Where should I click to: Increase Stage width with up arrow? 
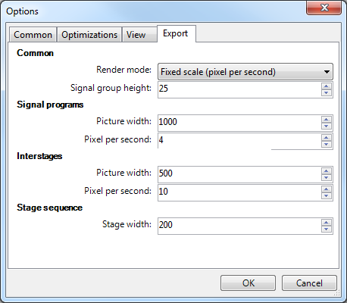pos(327,223)
